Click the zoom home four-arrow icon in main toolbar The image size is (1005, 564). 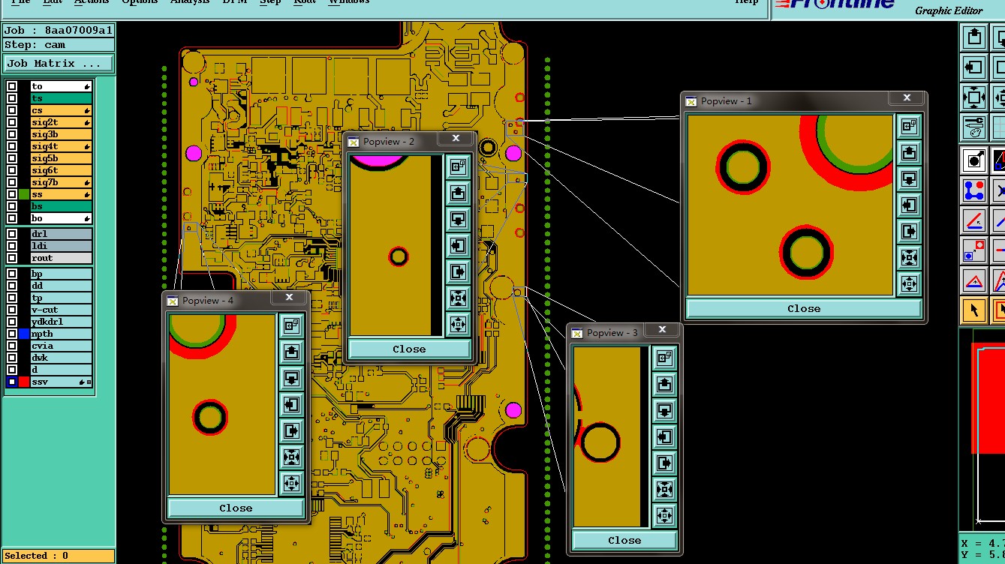(x=973, y=97)
